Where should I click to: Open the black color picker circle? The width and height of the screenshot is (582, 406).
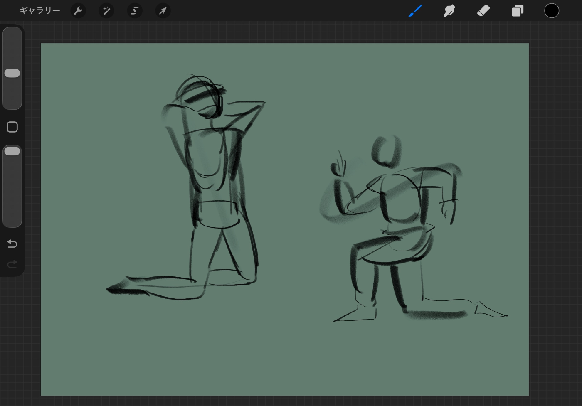click(552, 11)
